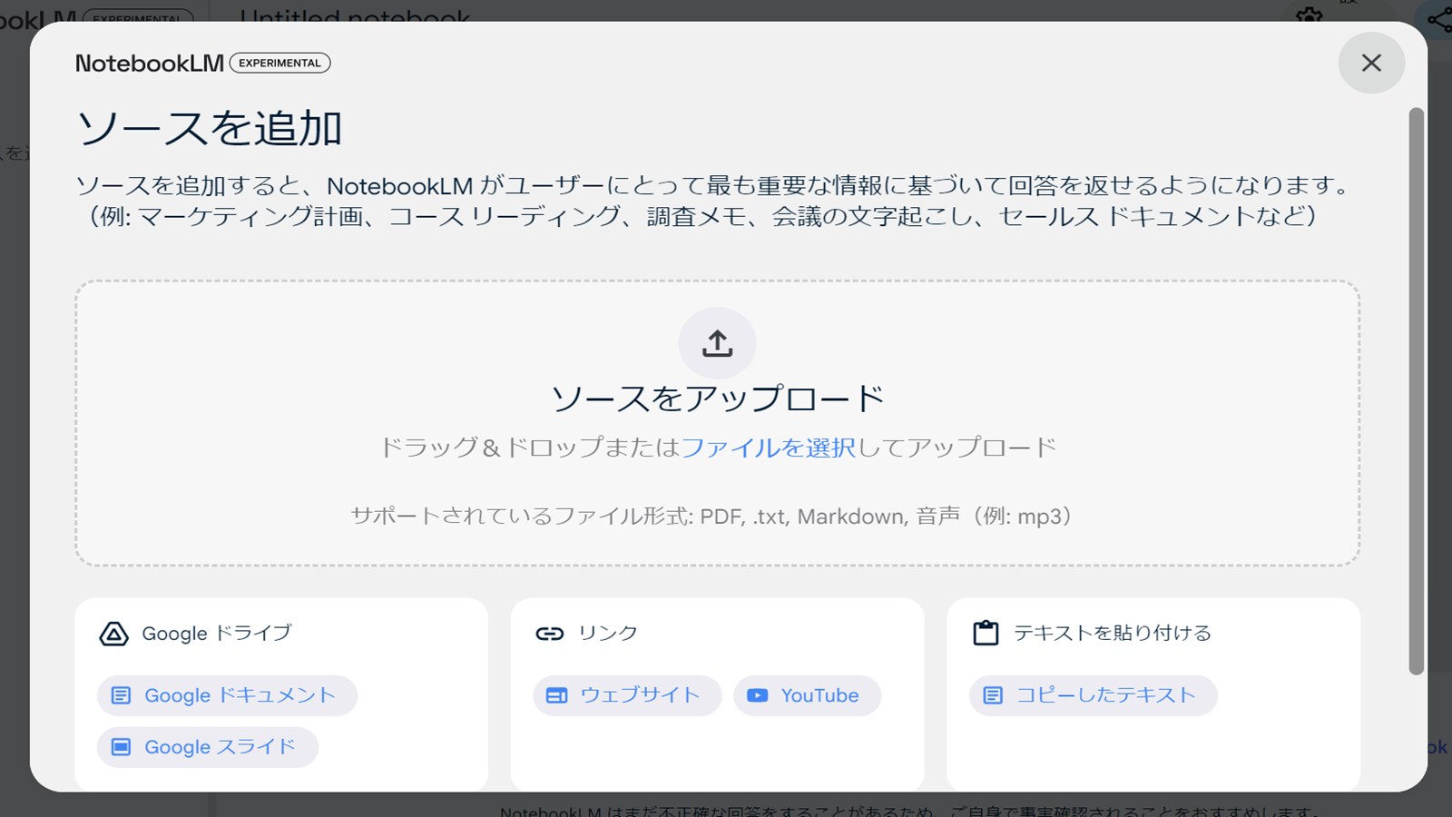The width and height of the screenshot is (1452, 817).
Task: Click the Google Docs document icon
Action: (x=122, y=694)
